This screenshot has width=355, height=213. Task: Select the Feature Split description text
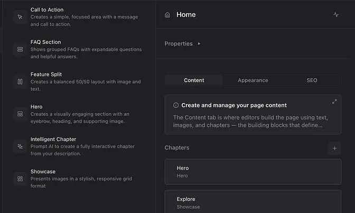[86, 85]
